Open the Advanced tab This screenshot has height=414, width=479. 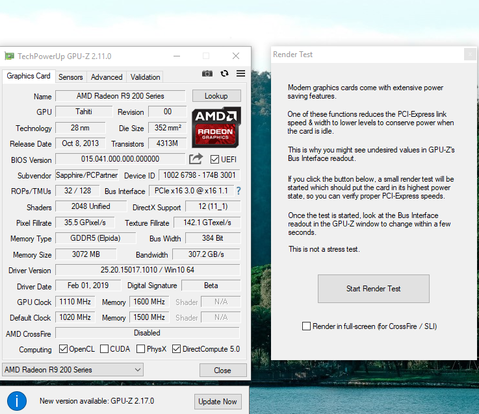[x=107, y=77]
